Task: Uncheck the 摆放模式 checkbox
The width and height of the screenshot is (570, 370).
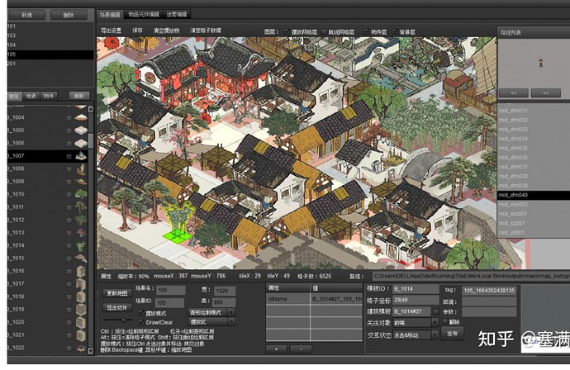Action: pyautogui.click(x=141, y=313)
